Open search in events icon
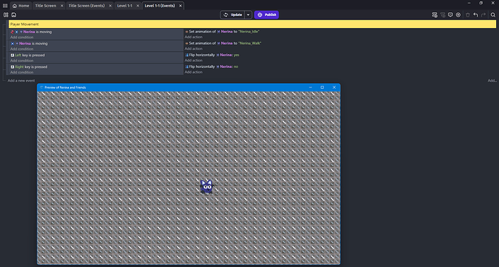 [493, 14]
